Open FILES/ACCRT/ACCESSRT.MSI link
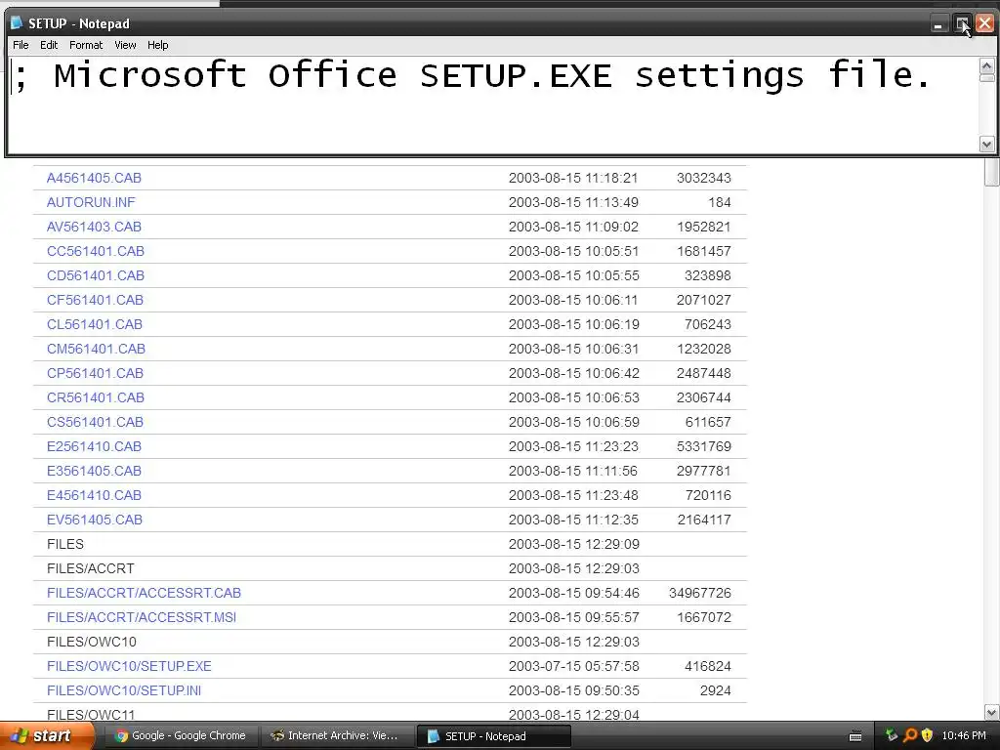The width and height of the screenshot is (1000, 750). [x=141, y=617]
